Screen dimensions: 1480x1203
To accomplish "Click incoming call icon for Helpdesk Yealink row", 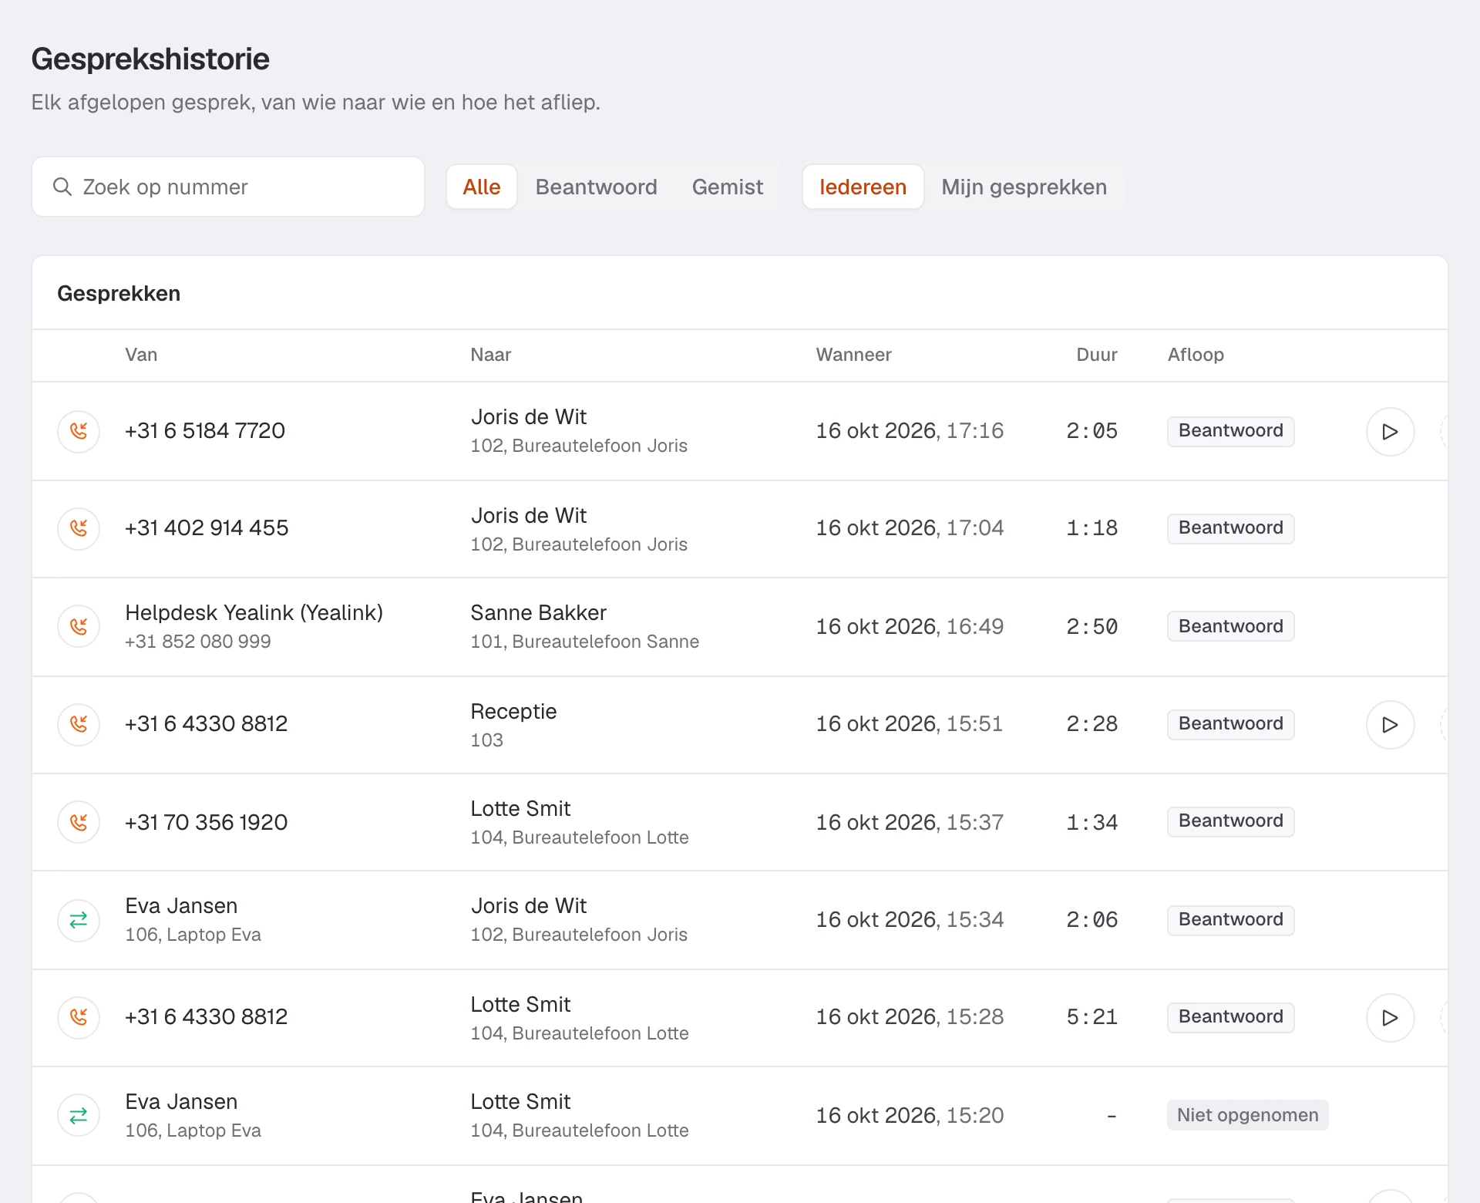I will coord(79,627).
